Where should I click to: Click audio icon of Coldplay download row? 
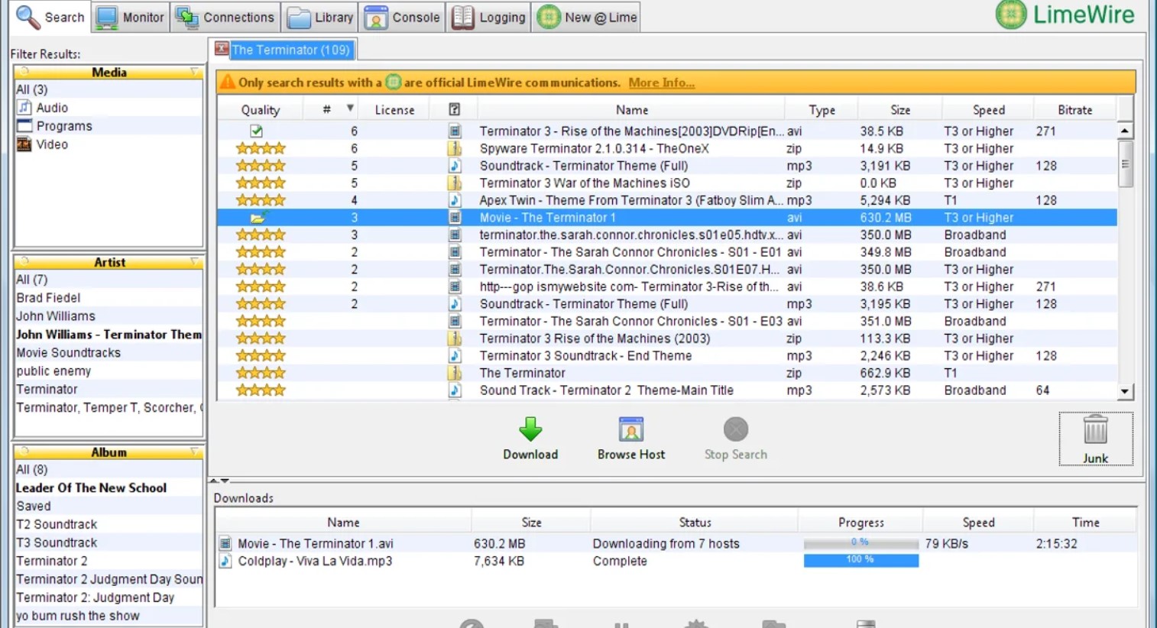[x=225, y=561]
